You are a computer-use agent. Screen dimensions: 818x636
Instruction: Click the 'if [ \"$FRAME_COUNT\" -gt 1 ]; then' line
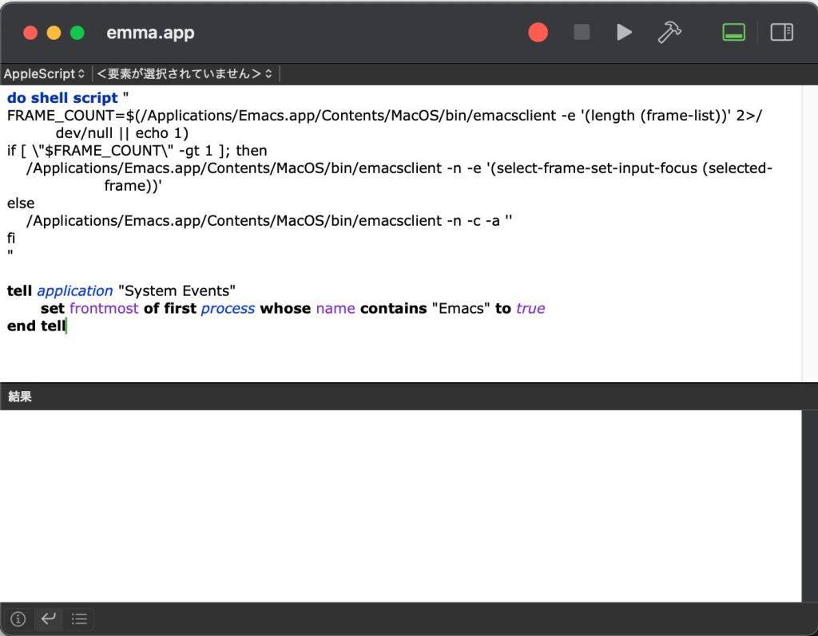pos(137,151)
